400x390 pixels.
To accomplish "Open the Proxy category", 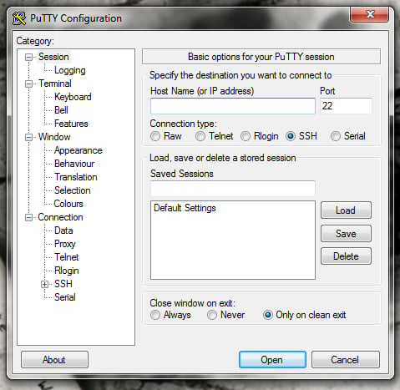I will point(65,244).
